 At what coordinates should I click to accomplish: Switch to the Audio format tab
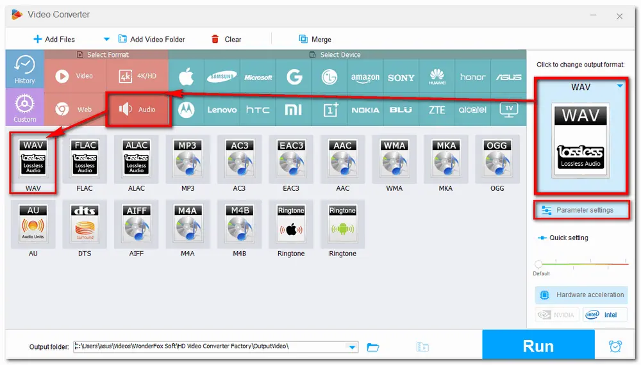click(x=138, y=109)
